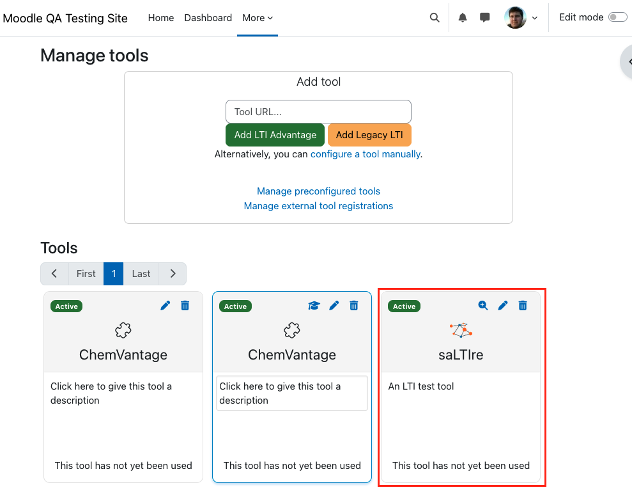
Task: Click the Add LTI Advantage button
Action: [275, 135]
